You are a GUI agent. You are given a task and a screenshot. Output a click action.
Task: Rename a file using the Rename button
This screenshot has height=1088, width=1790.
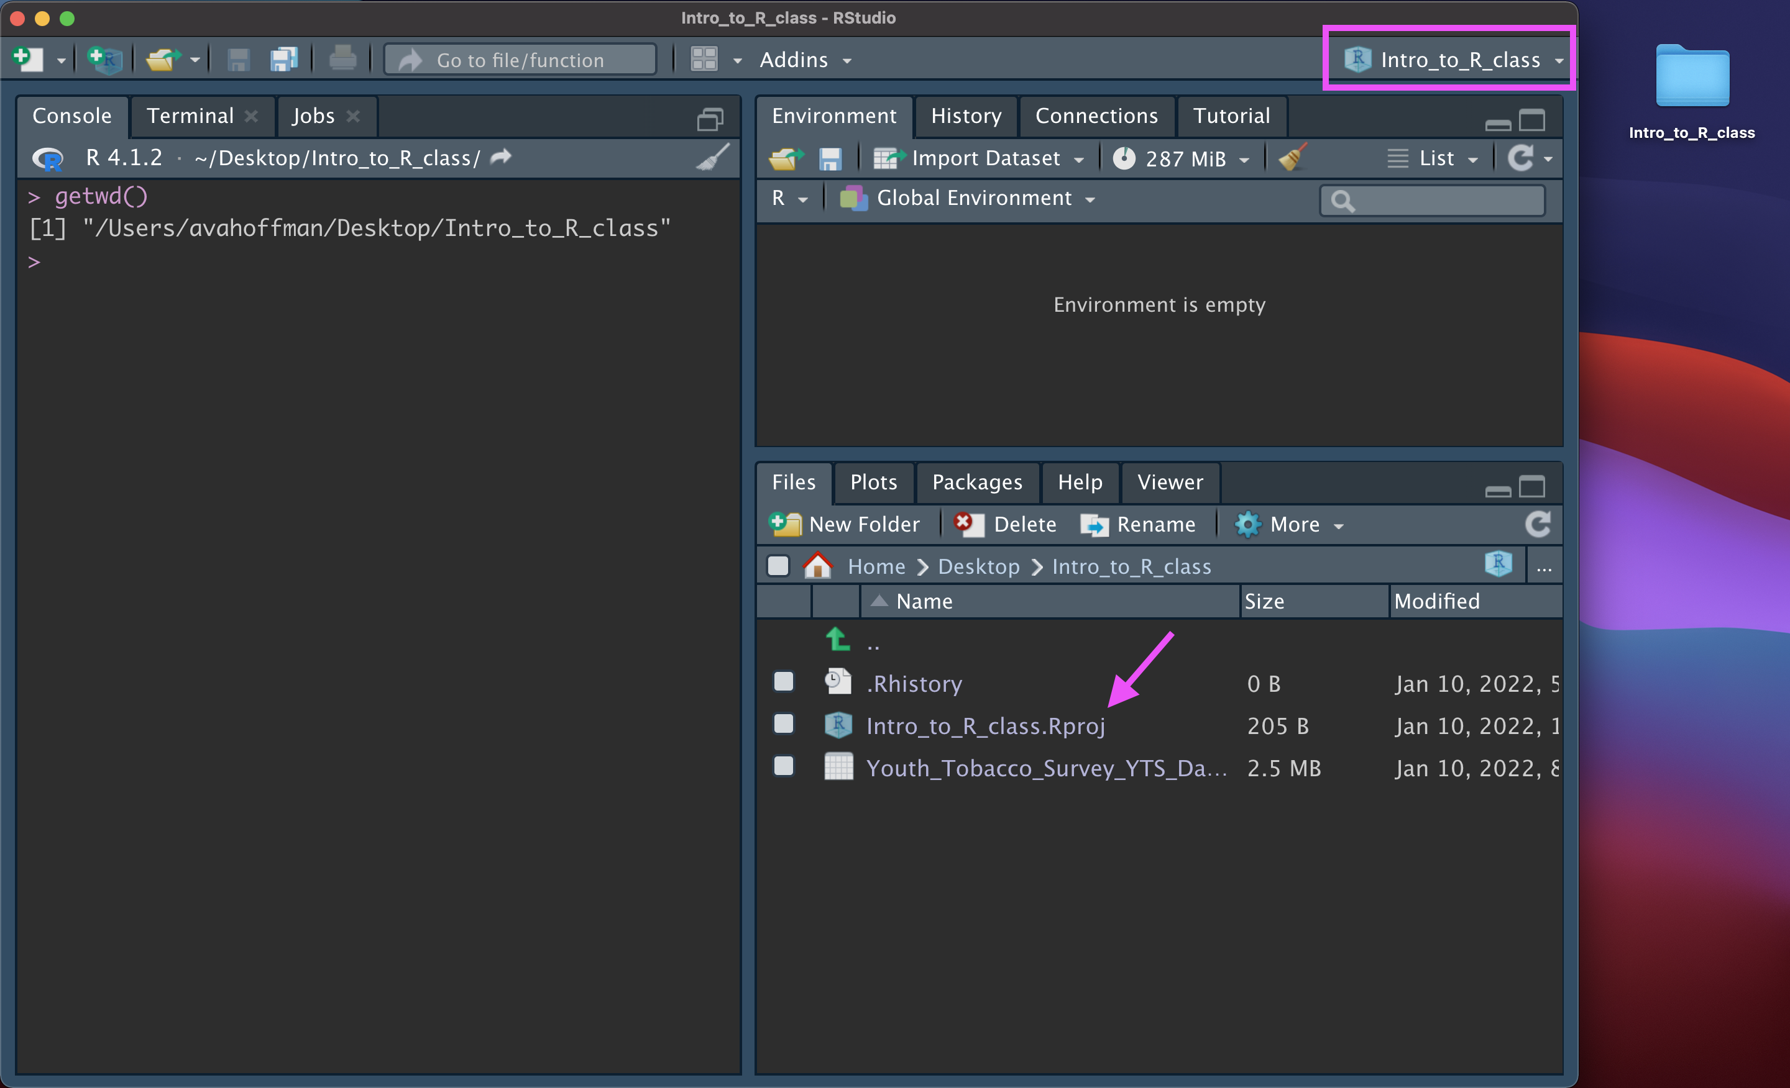pos(1139,524)
